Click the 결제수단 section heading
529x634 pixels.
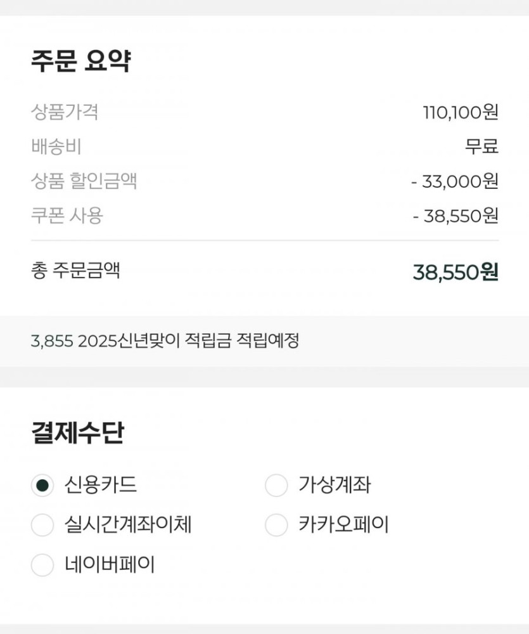point(77,434)
